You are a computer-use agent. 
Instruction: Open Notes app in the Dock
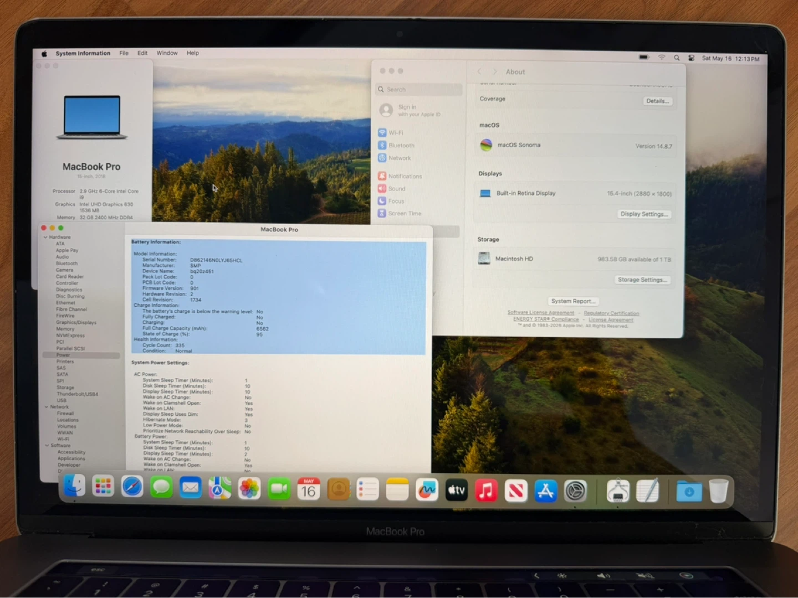coord(397,490)
